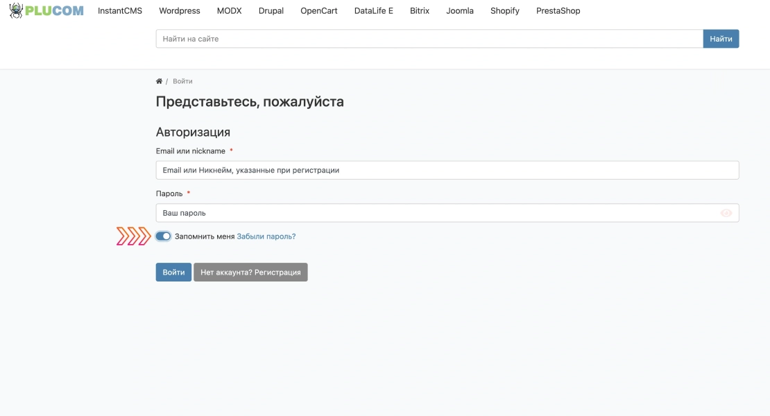Click the "Запомнить меня" label text
770x416 pixels.
(x=205, y=236)
